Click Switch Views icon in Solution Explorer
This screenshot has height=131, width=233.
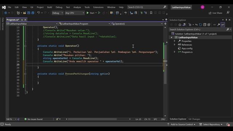(184, 25)
